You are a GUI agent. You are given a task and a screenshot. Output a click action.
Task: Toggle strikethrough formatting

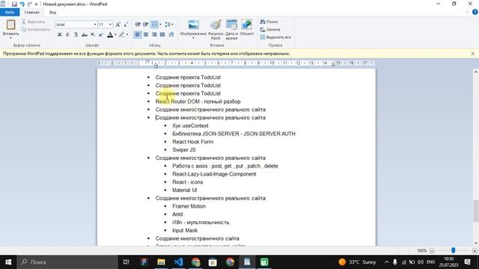coord(85,34)
